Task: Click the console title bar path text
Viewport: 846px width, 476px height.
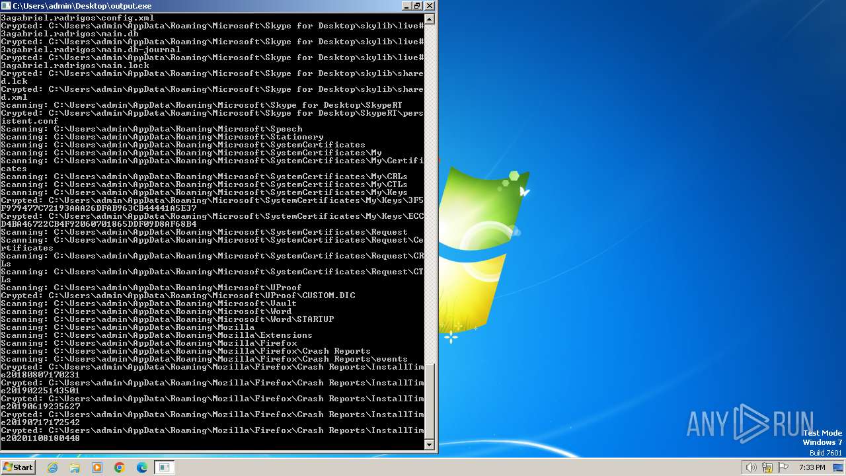Action: click(82, 6)
